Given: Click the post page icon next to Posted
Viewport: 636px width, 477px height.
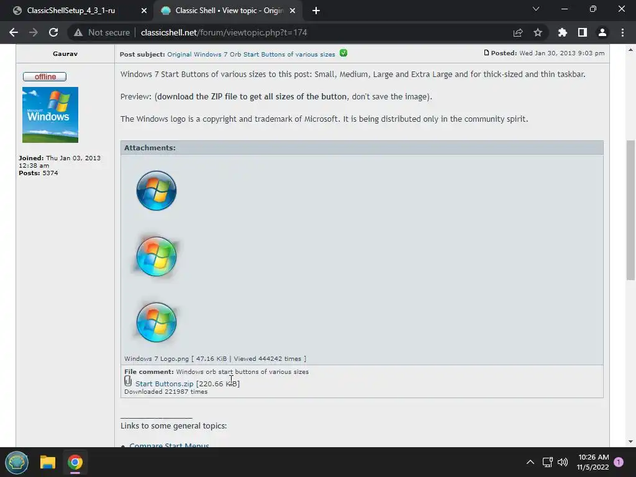Looking at the screenshot, I should click(486, 53).
